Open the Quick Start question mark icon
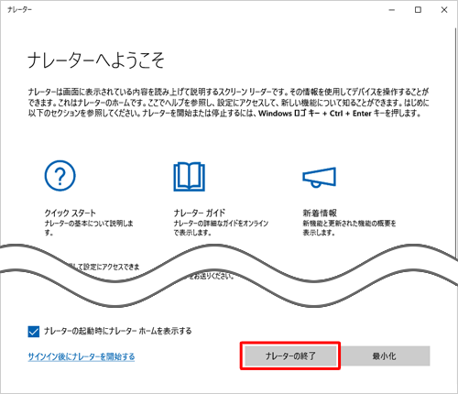The height and width of the screenshot is (394, 458). tap(60, 176)
